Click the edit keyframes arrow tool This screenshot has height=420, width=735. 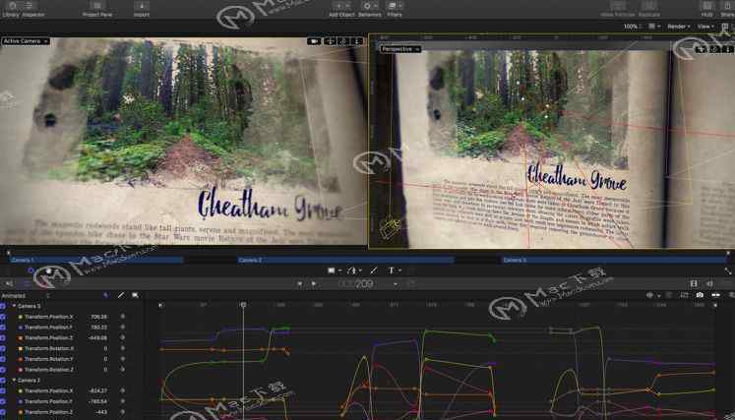point(106,295)
